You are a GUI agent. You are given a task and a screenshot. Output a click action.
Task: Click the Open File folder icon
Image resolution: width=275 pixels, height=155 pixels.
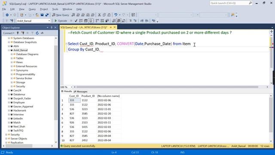(37, 15)
